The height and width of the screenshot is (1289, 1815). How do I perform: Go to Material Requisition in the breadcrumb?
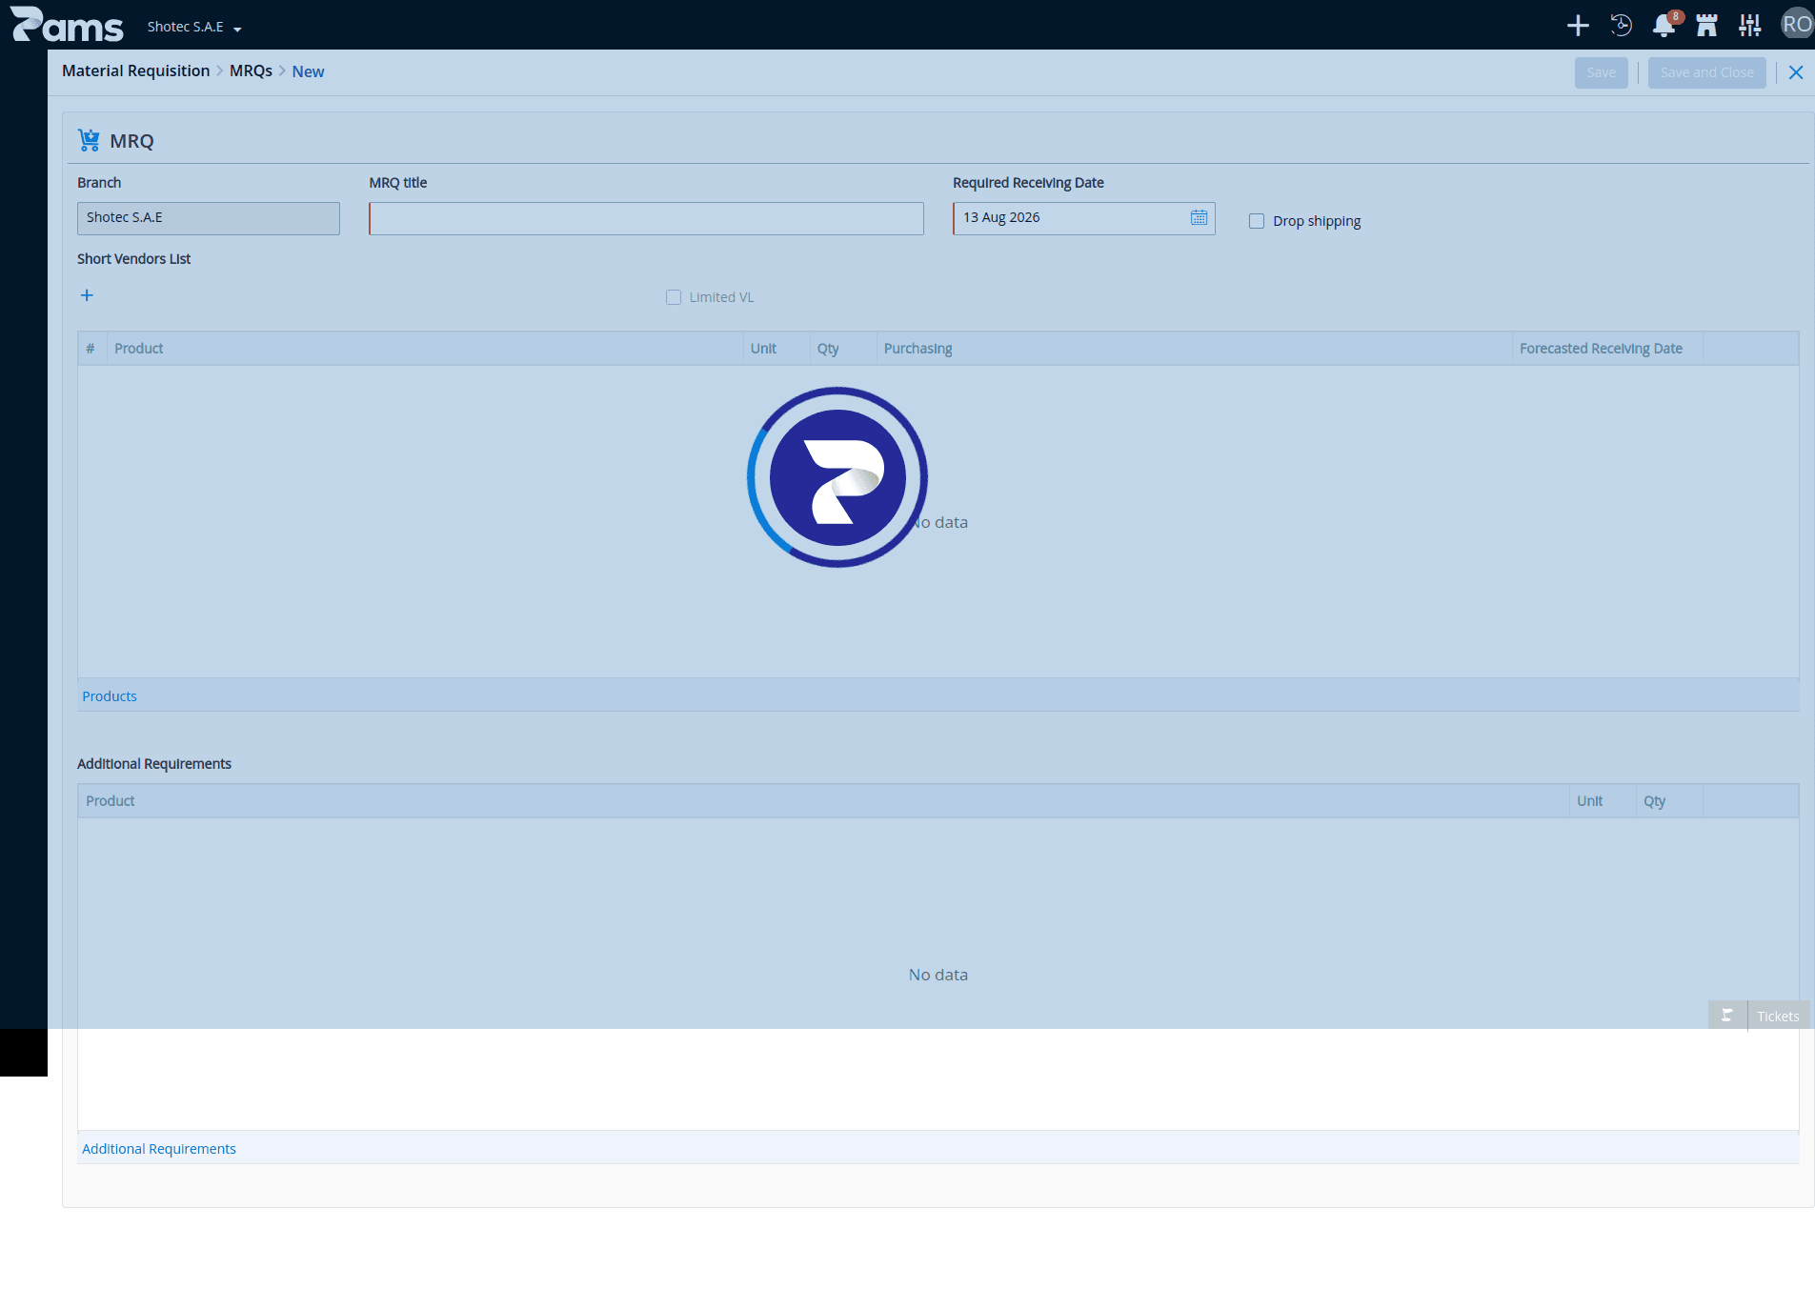coord(135,70)
